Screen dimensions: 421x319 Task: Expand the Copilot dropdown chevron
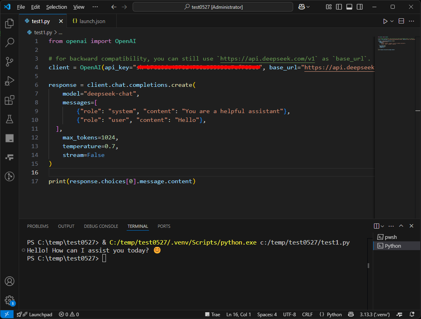[308, 7]
